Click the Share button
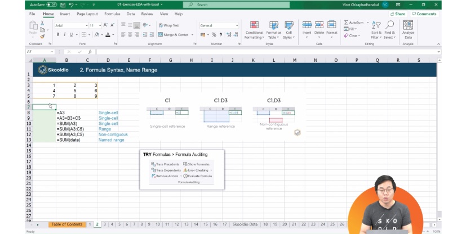 pyautogui.click(x=398, y=14)
